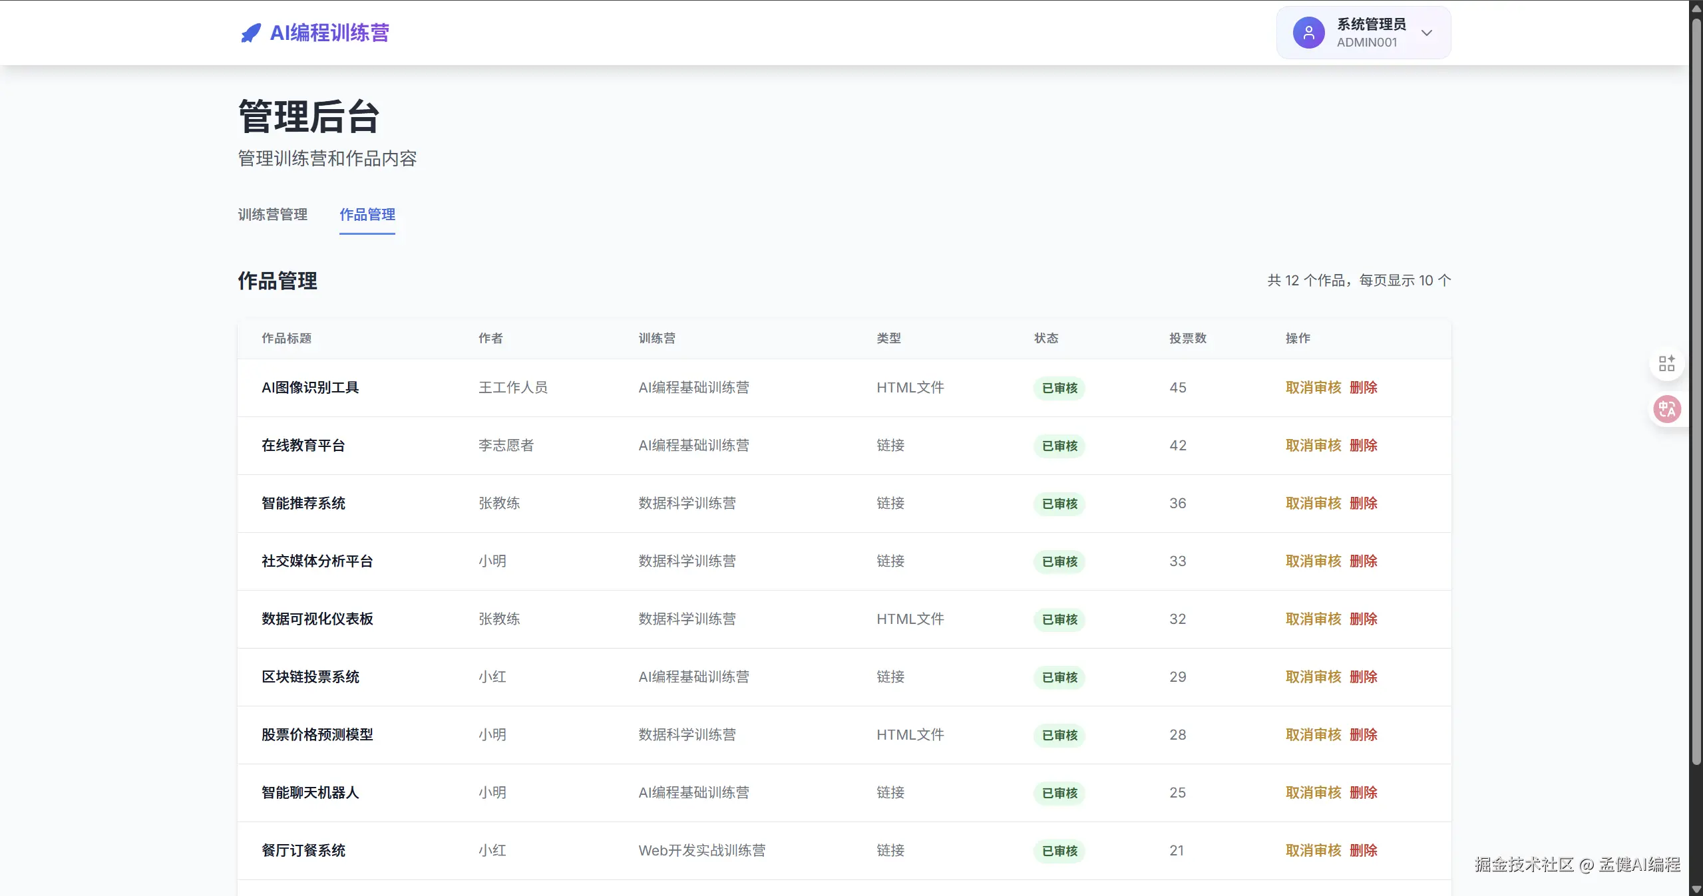
Task: Click 已审核 badge of 数据可视化仪表板
Action: pyautogui.click(x=1059, y=619)
